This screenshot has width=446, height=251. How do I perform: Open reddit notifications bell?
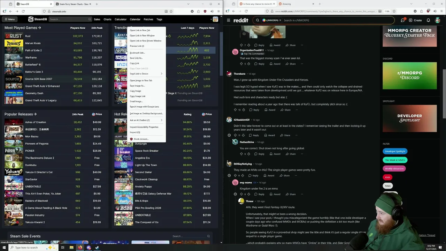coord(428,20)
